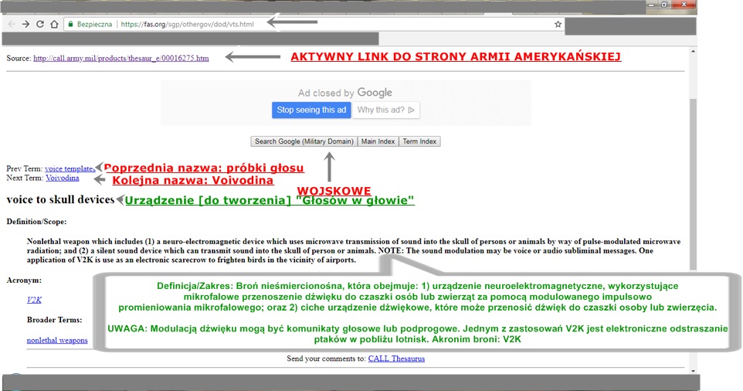Follow the Prev Term voice templates link
This screenshot has width=743, height=391.
[x=70, y=168]
